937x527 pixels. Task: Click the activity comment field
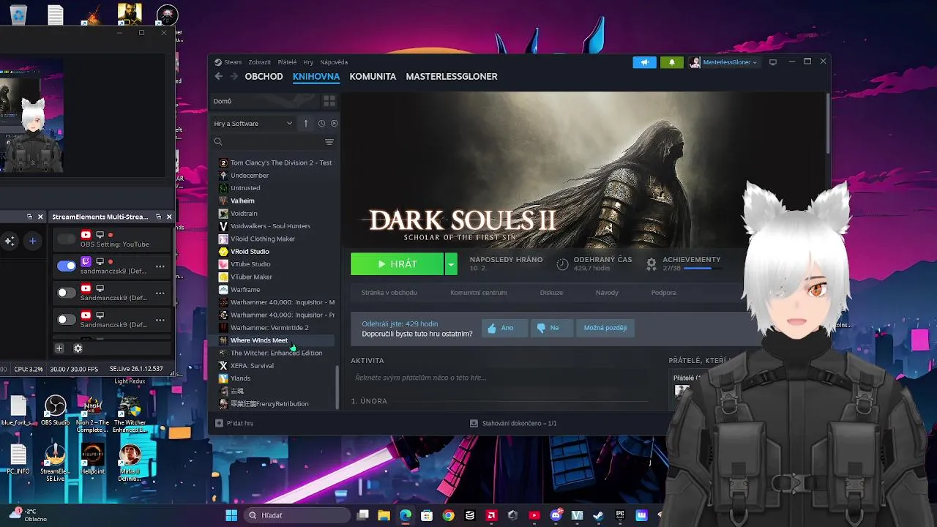[x=505, y=378]
